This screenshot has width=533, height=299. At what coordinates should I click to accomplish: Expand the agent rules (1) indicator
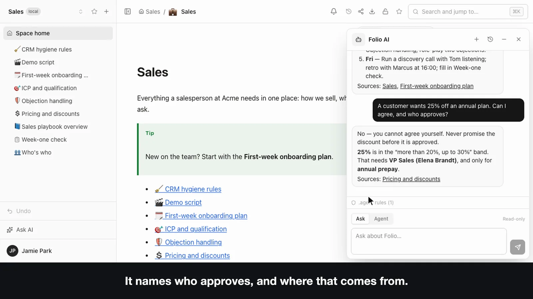[372, 203]
